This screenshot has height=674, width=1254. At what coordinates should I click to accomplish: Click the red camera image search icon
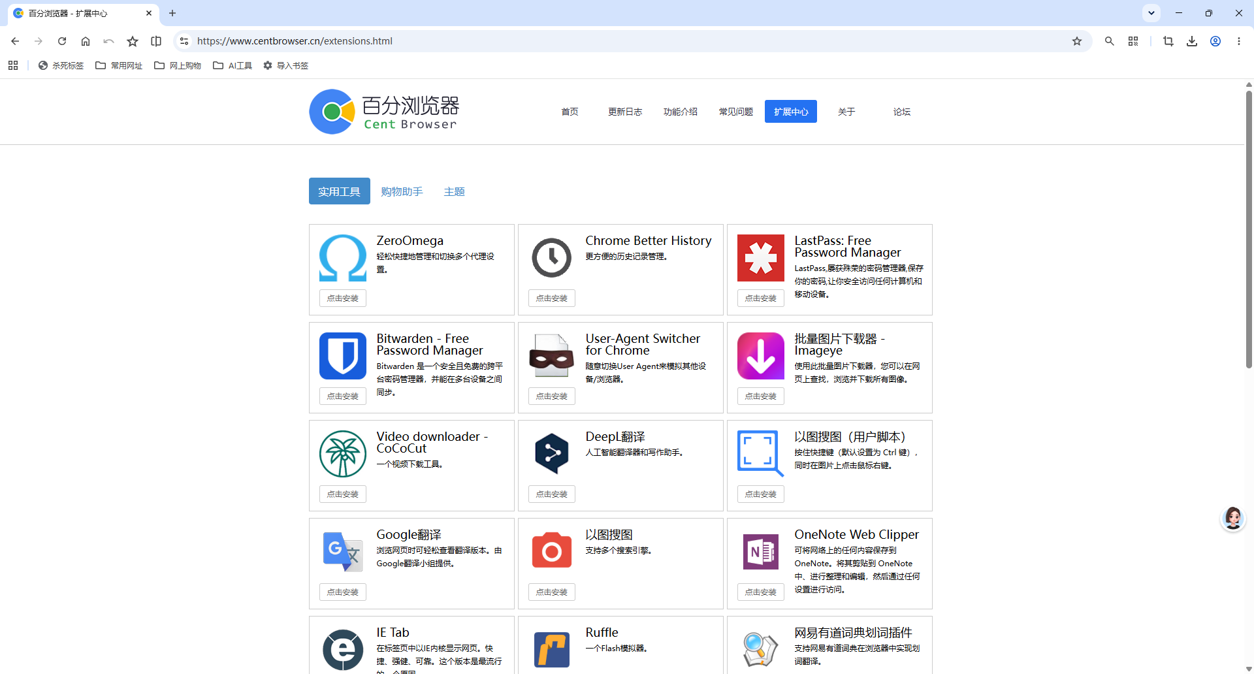pos(552,550)
